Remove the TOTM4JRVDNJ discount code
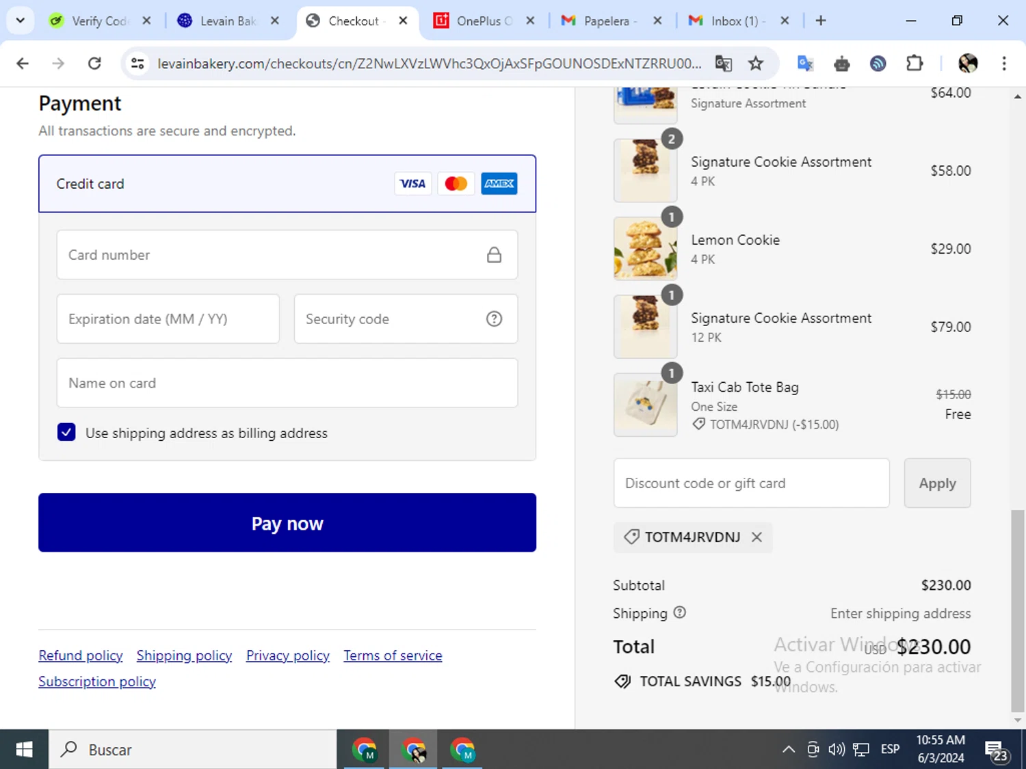Viewport: 1026px width, 769px height. [x=757, y=537]
